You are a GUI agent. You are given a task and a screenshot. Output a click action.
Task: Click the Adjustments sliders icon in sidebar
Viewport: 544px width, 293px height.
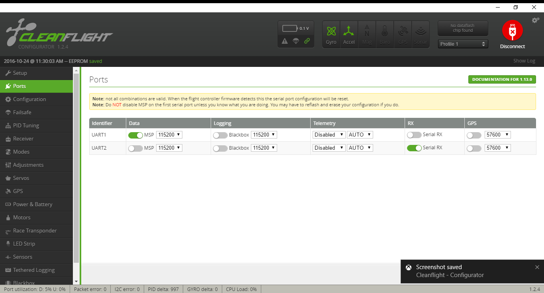8,165
